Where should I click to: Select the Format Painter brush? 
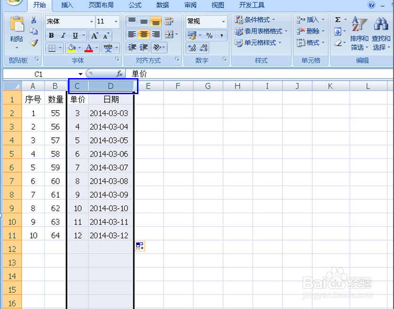(34, 43)
